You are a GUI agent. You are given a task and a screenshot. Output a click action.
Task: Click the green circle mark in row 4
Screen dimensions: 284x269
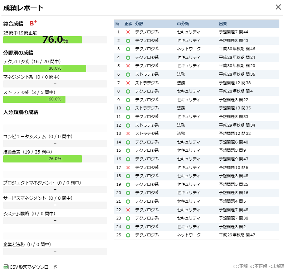pos(128,58)
